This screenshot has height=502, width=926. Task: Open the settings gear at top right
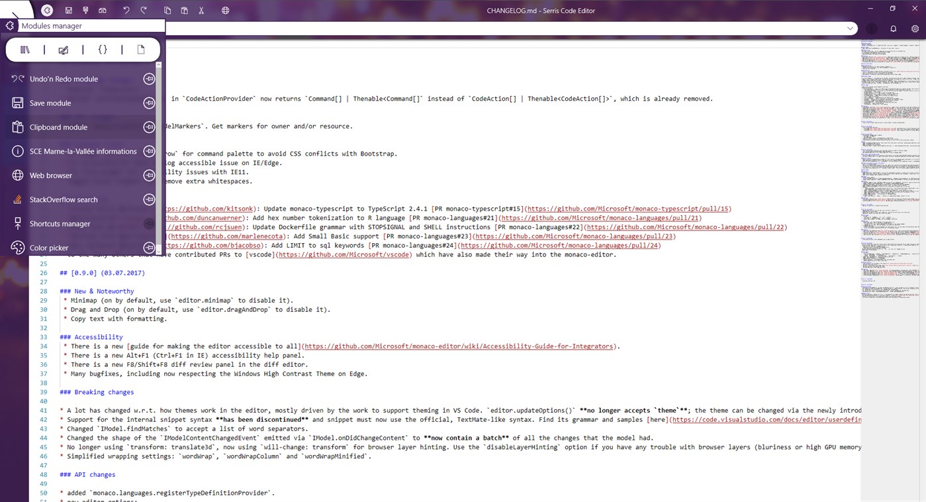pyautogui.click(x=916, y=28)
